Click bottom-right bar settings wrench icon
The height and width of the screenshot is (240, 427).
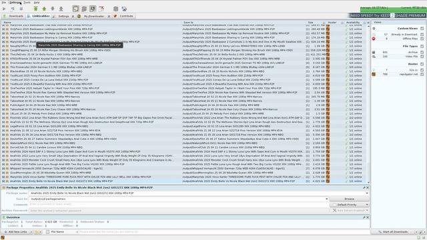tap(421, 232)
